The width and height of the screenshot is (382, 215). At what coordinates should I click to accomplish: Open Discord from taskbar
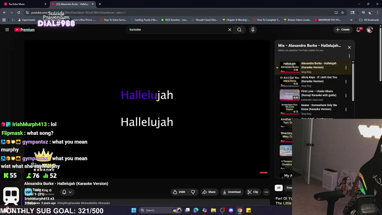(x=231, y=210)
